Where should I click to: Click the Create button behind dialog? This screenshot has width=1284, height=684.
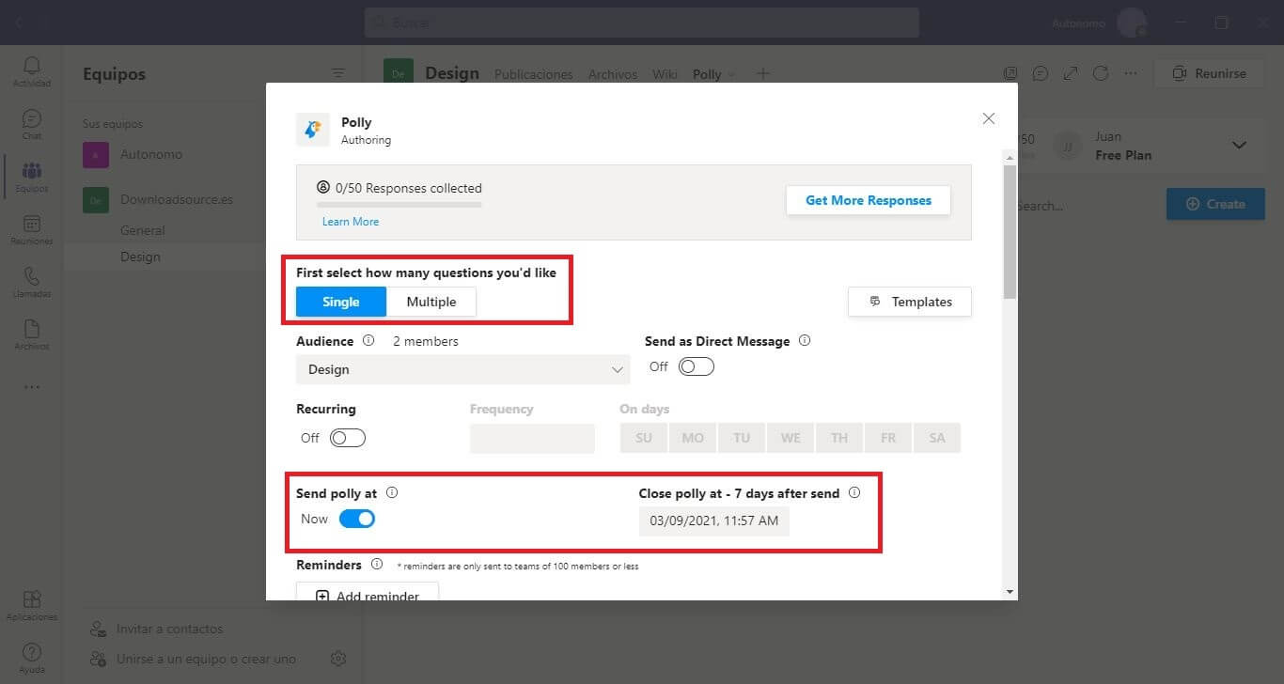click(1215, 204)
